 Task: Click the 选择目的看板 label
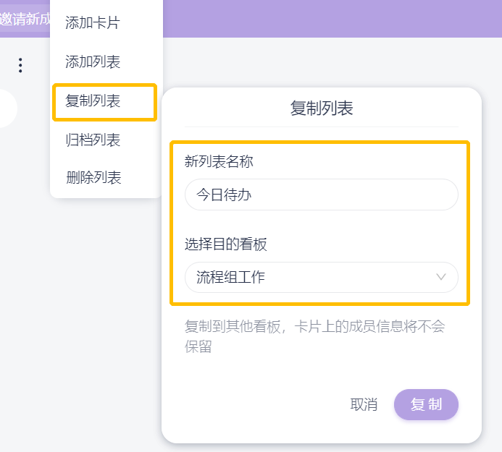tap(226, 244)
